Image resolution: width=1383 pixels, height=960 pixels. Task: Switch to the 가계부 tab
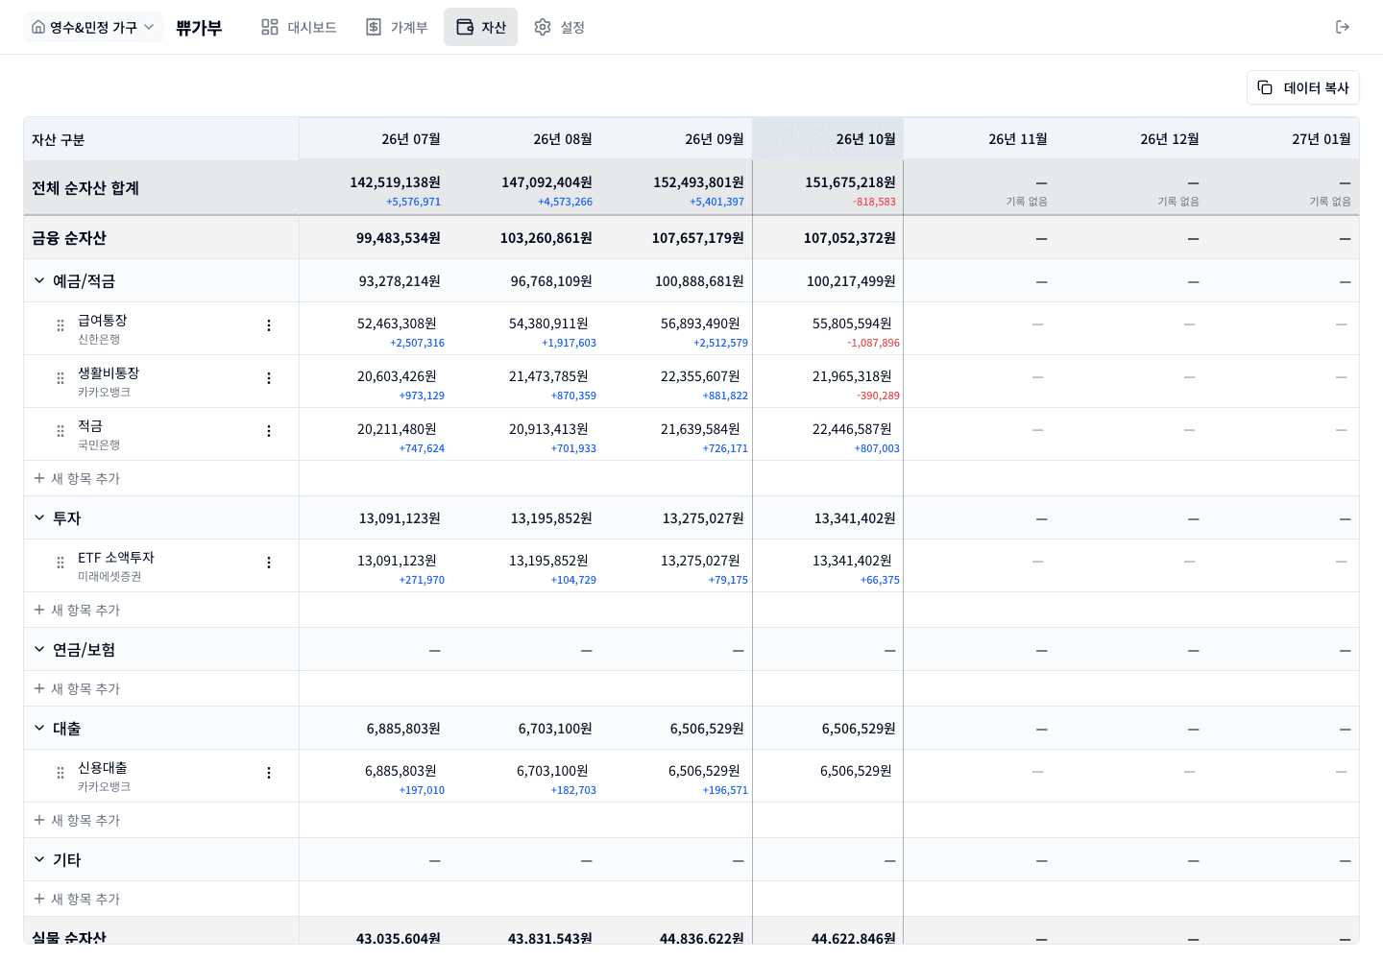(397, 27)
